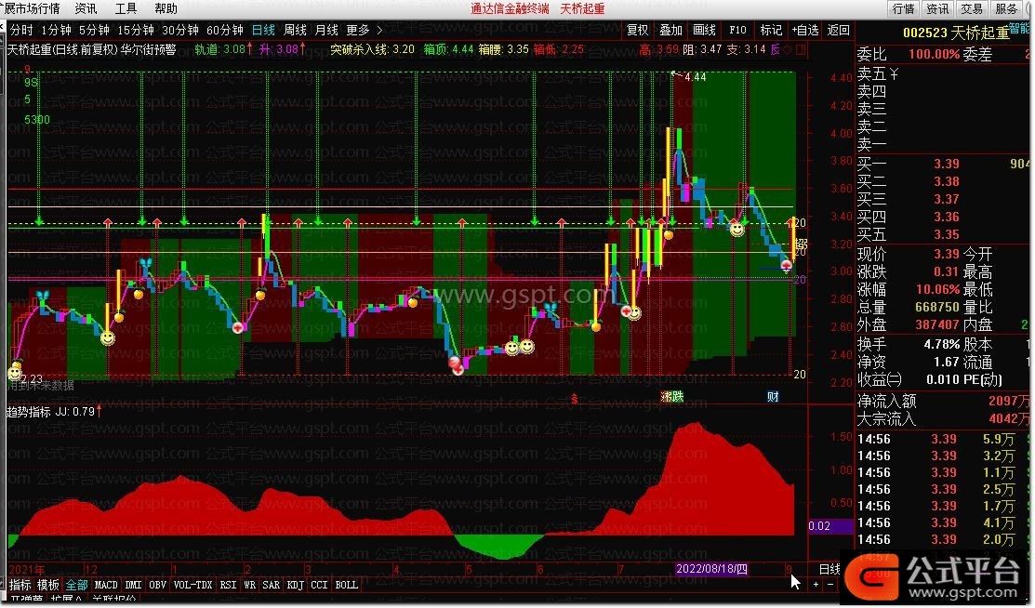Select the 日线 daily period tab
This screenshot has width=1035, height=608.
pyautogui.click(x=263, y=30)
